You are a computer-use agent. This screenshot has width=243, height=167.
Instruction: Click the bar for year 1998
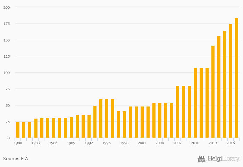[124, 124]
